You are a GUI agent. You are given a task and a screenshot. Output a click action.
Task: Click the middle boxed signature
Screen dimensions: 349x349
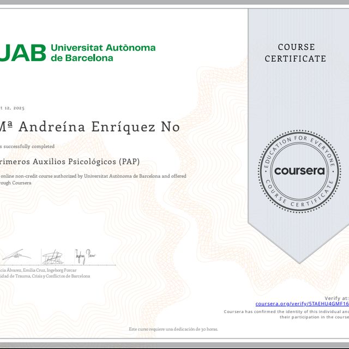tap(53, 257)
